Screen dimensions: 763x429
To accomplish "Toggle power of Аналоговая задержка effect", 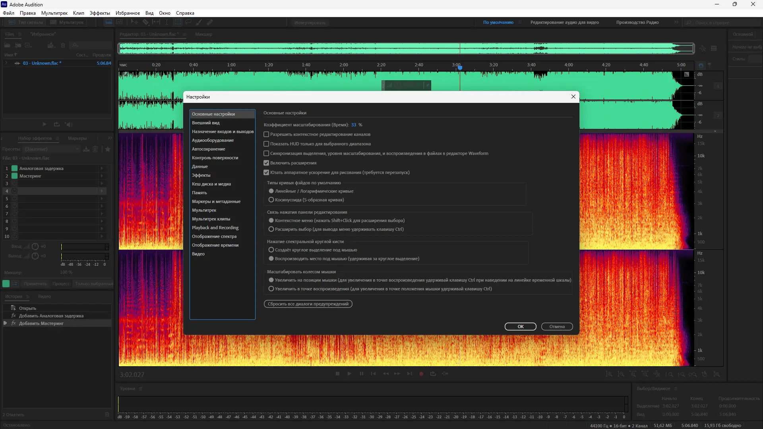I will 15,168.
